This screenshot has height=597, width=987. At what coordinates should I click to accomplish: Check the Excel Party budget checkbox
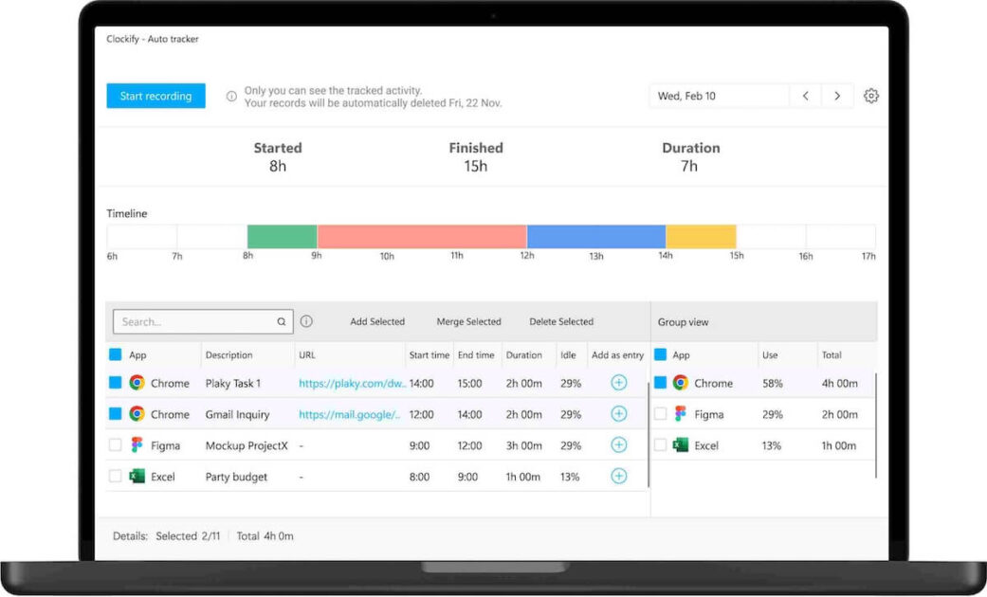coord(115,477)
